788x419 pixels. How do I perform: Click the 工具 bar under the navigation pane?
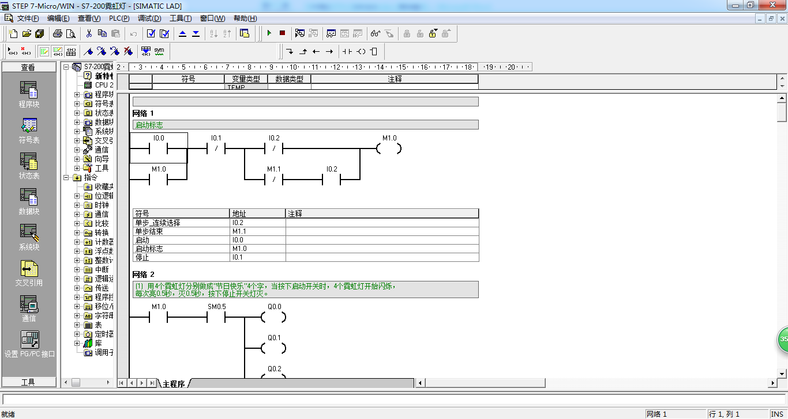(29, 382)
